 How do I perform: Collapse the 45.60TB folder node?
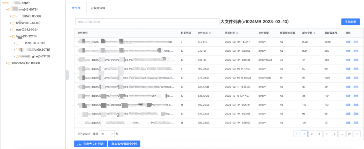(7, 10)
